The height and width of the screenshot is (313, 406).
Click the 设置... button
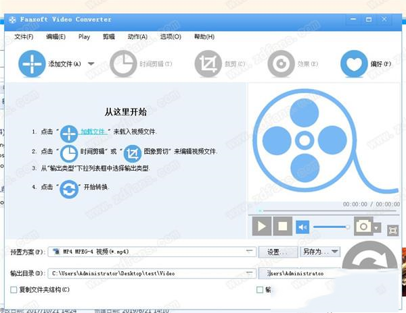pyautogui.click(x=278, y=252)
